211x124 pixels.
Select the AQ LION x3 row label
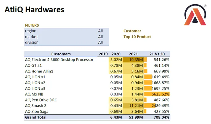(35, 89)
